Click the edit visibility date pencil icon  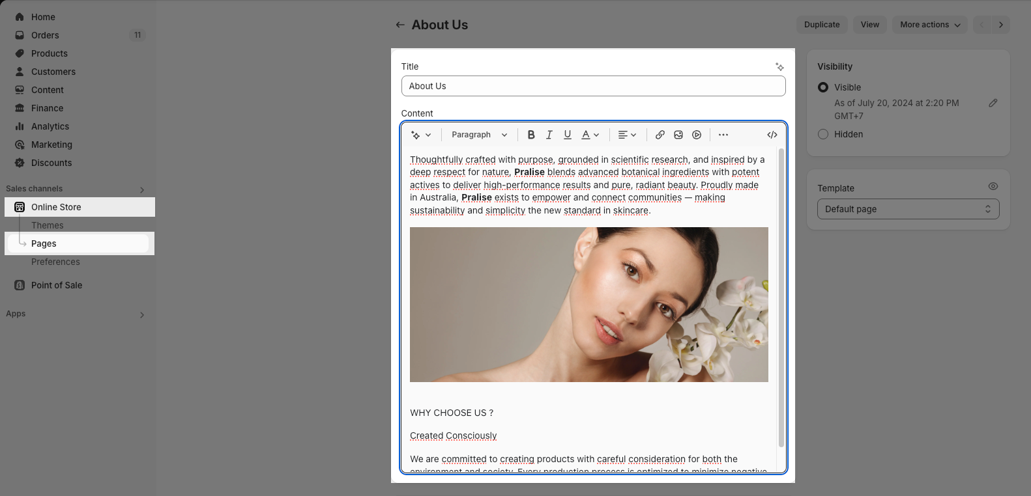pyautogui.click(x=993, y=103)
